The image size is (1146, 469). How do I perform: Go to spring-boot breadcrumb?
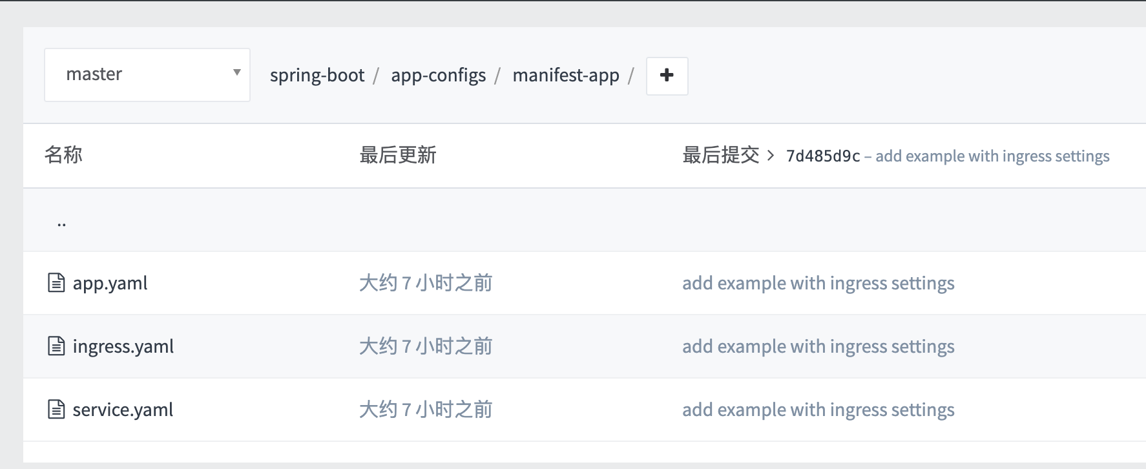(x=317, y=76)
